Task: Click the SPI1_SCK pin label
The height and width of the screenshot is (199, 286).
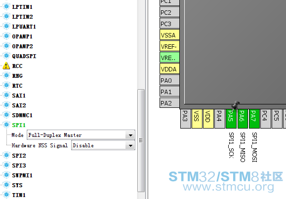Action: coord(231,145)
